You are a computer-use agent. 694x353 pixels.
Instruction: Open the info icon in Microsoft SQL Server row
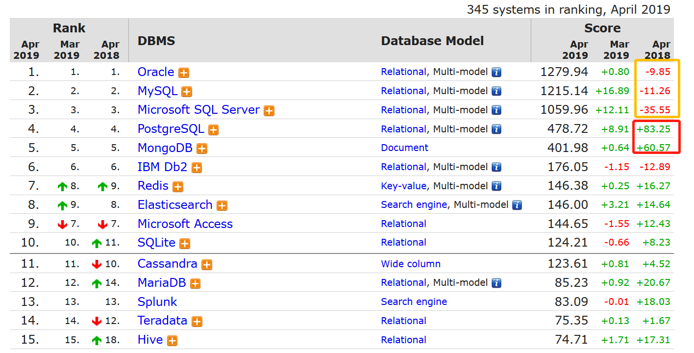tap(496, 110)
